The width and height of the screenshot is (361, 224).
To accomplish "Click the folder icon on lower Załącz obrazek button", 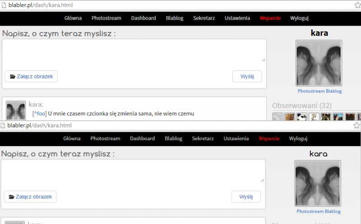I will click(11, 197).
